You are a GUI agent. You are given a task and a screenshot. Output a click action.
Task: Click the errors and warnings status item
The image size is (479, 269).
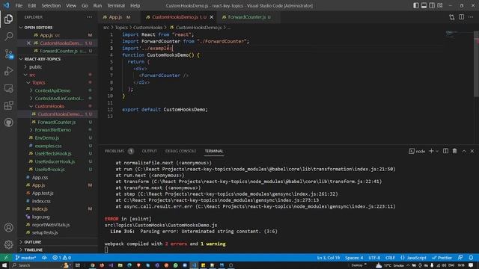tap(61, 258)
